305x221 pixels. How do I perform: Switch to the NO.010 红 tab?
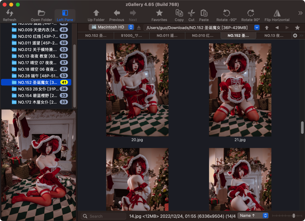click(203, 36)
